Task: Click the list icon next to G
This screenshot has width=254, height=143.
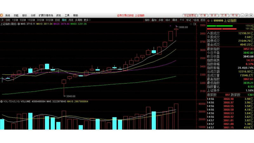Action: click(x=211, y=20)
